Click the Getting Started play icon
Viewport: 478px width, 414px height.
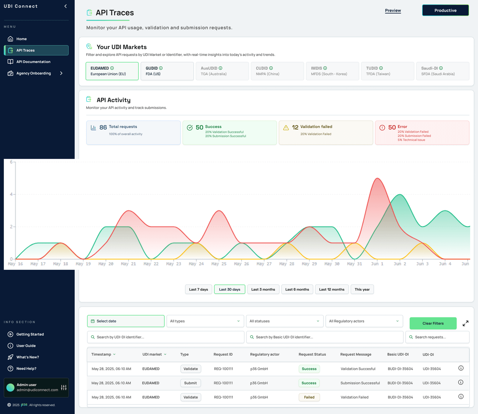[10, 334]
